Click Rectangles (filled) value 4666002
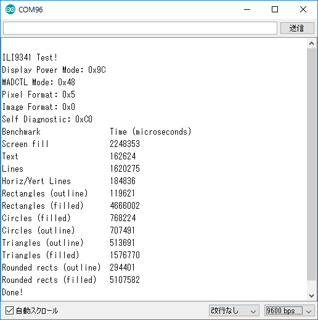 pos(125,206)
